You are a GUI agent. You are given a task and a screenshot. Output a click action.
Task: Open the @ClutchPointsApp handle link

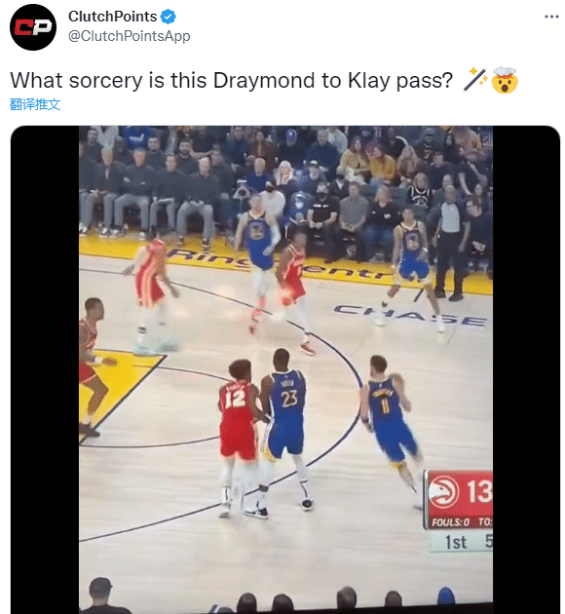pyautogui.click(x=130, y=36)
